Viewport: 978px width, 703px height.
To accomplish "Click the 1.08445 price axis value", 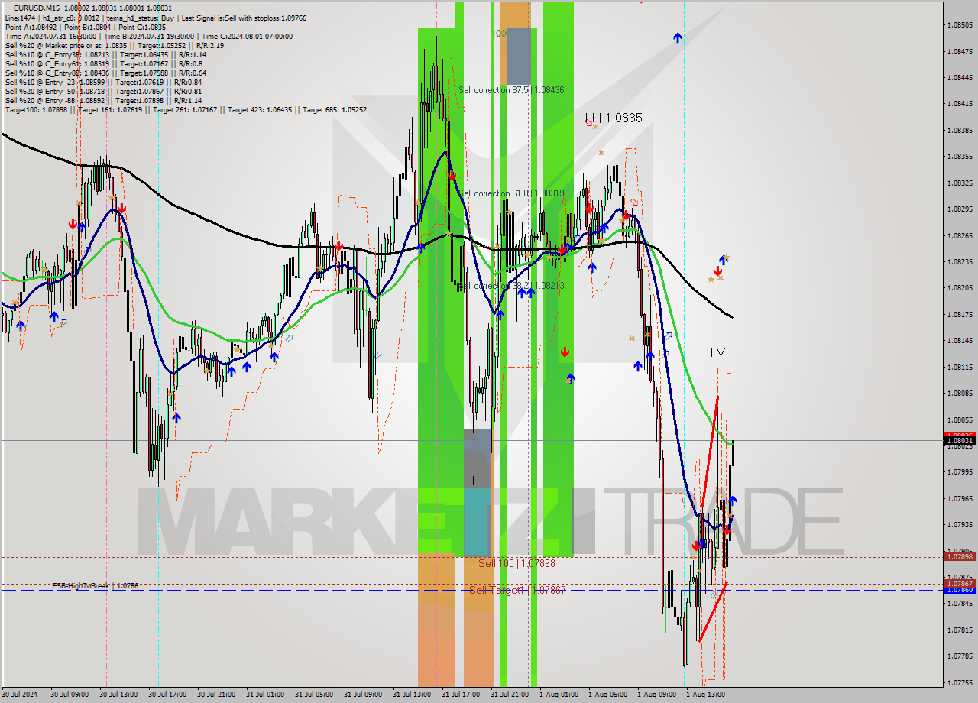I will [960, 78].
